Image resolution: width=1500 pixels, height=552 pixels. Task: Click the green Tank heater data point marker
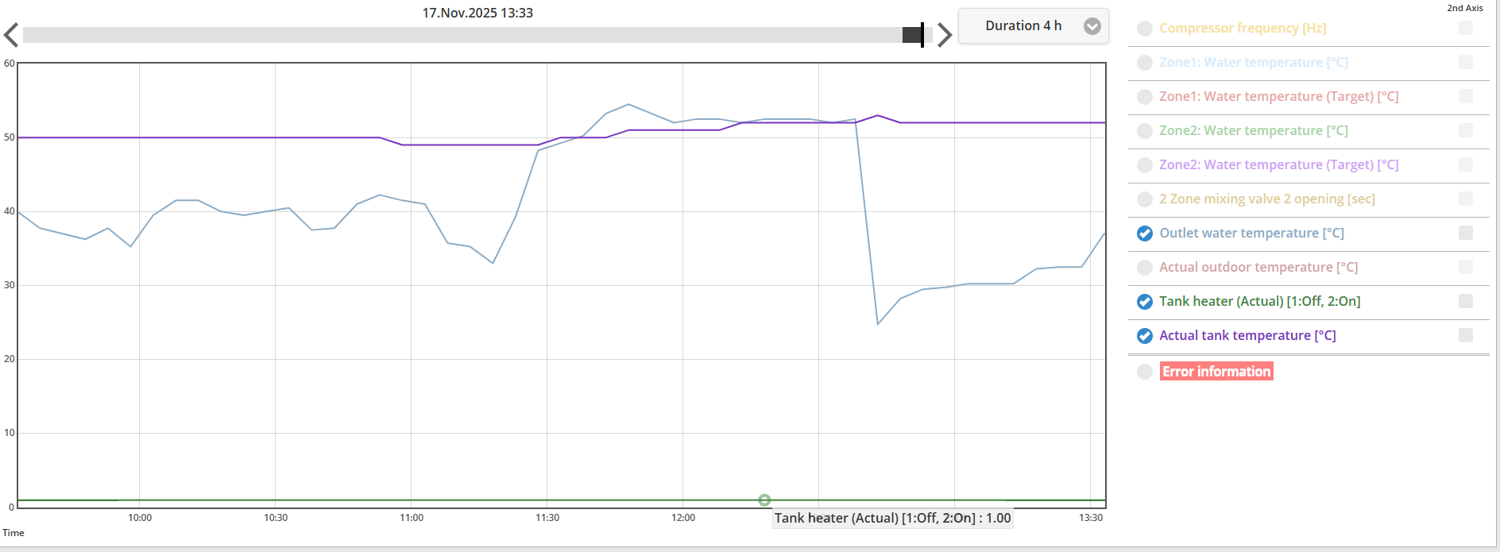pyautogui.click(x=764, y=500)
